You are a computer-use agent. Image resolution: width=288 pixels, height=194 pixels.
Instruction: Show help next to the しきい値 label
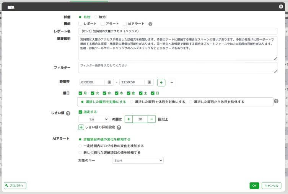click(x=68, y=113)
